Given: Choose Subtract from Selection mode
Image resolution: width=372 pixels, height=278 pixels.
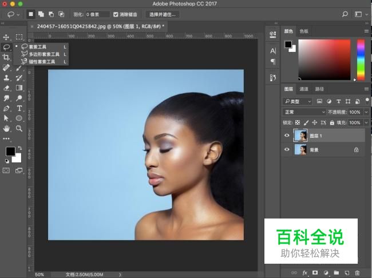Looking at the screenshot, I should 52,14.
